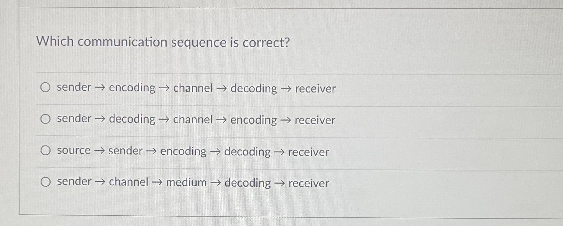Click the answer text starting with "sender → channel"
Viewport: 563px width, 226px height.
[191, 182]
